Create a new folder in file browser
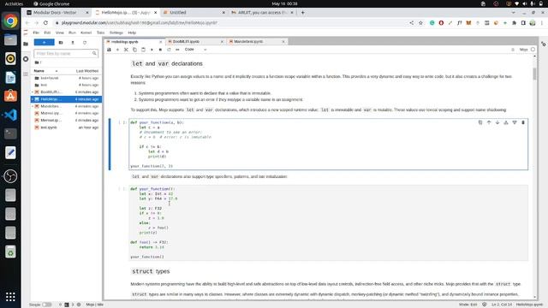The width and height of the screenshot is (548, 308). [61, 42]
